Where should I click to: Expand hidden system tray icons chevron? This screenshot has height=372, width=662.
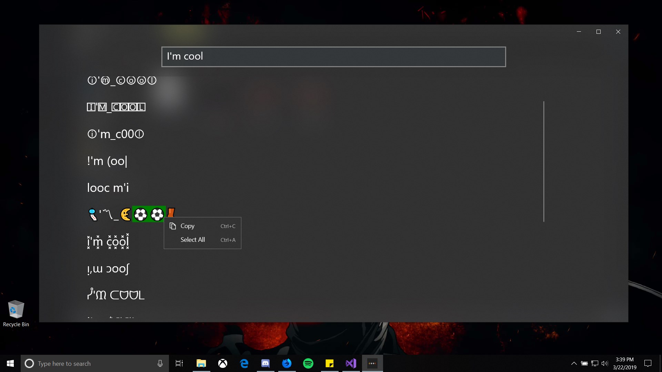pyautogui.click(x=574, y=363)
